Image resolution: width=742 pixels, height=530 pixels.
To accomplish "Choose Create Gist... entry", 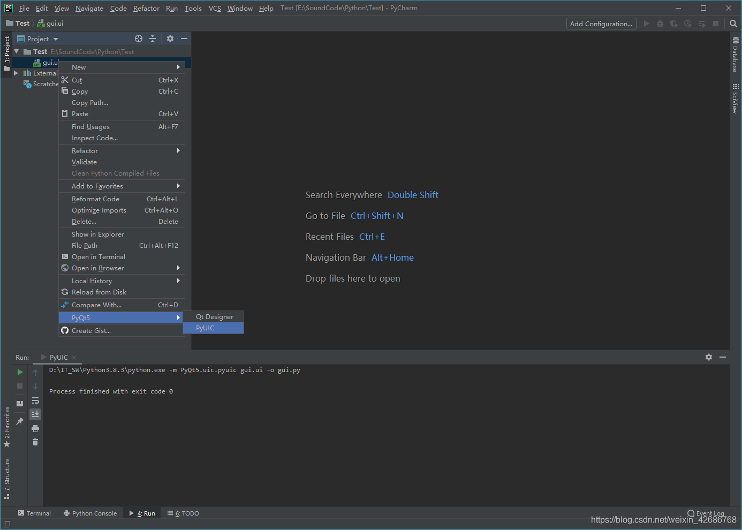I will click(122, 330).
